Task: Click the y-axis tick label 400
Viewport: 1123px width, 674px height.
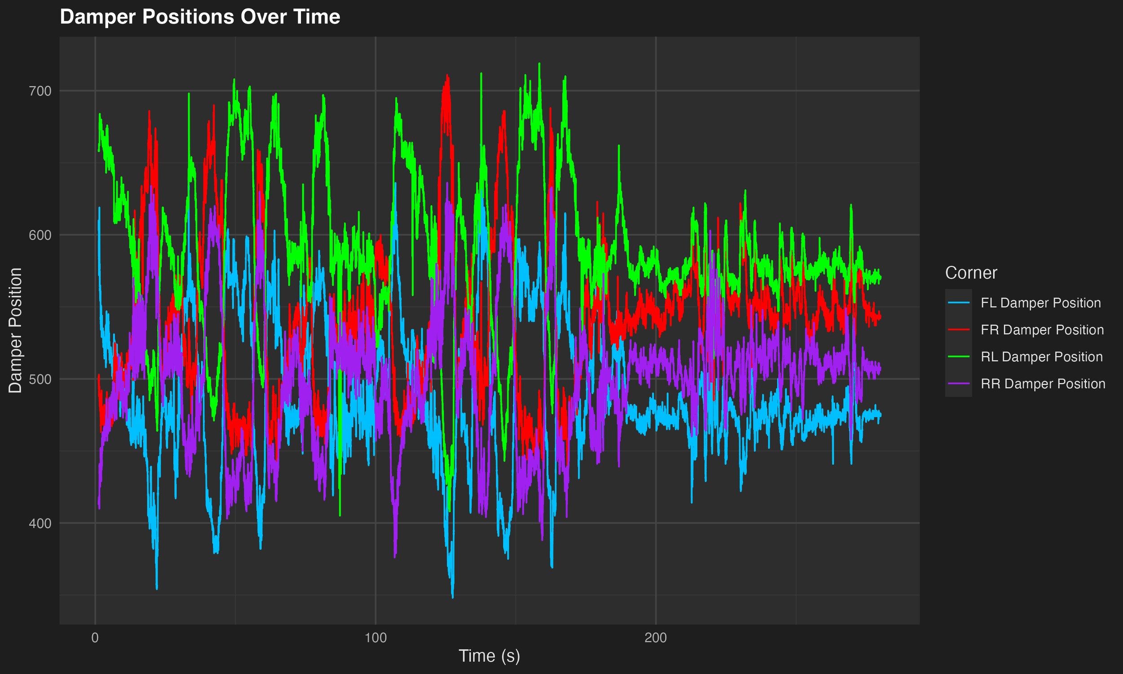Action: click(x=40, y=523)
